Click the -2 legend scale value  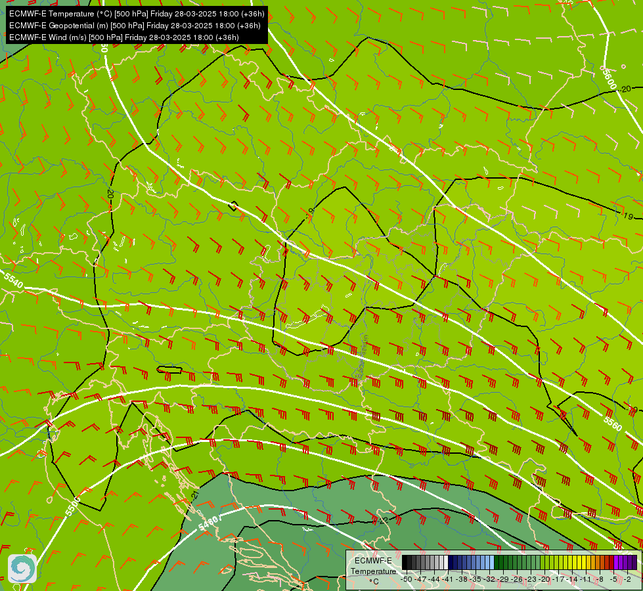627,579
